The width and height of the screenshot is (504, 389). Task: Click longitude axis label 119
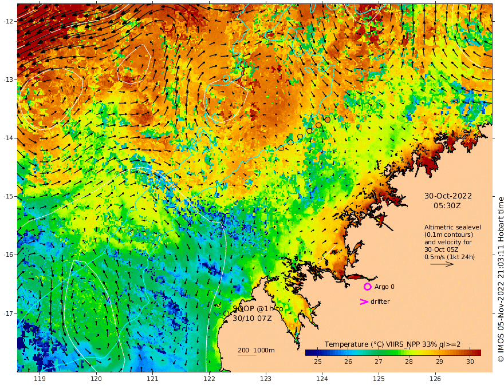[40, 379]
